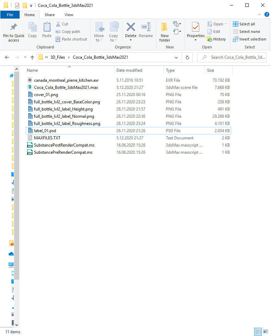Create a New folder
This screenshot has width=271, height=336.
[x=165, y=32]
